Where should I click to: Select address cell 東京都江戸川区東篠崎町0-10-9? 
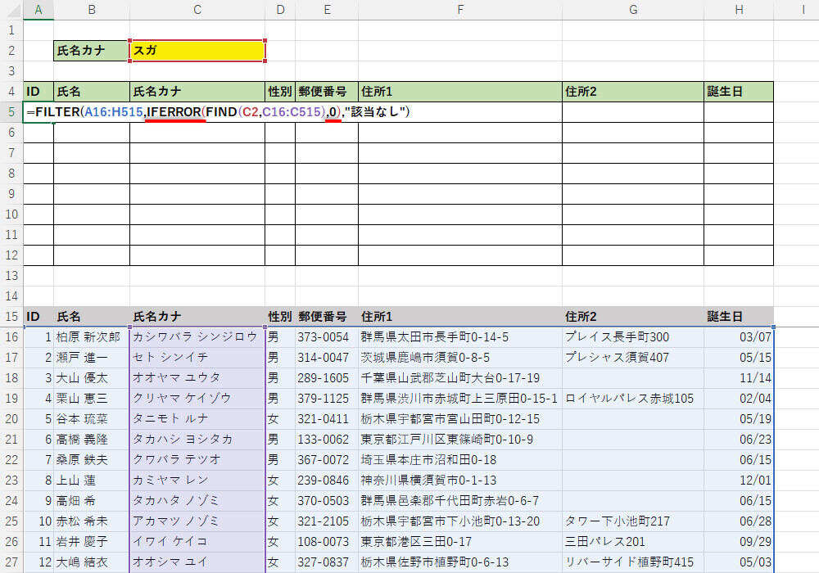click(x=460, y=440)
